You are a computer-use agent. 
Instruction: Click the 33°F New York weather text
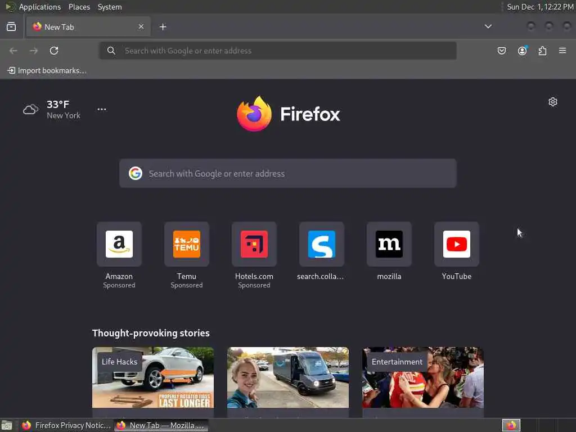(64, 110)
